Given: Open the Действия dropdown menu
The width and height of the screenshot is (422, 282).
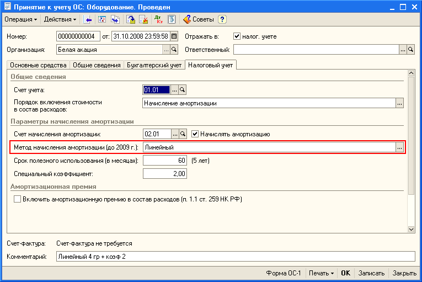Looking at the screenshot, I should pos(60,19).
